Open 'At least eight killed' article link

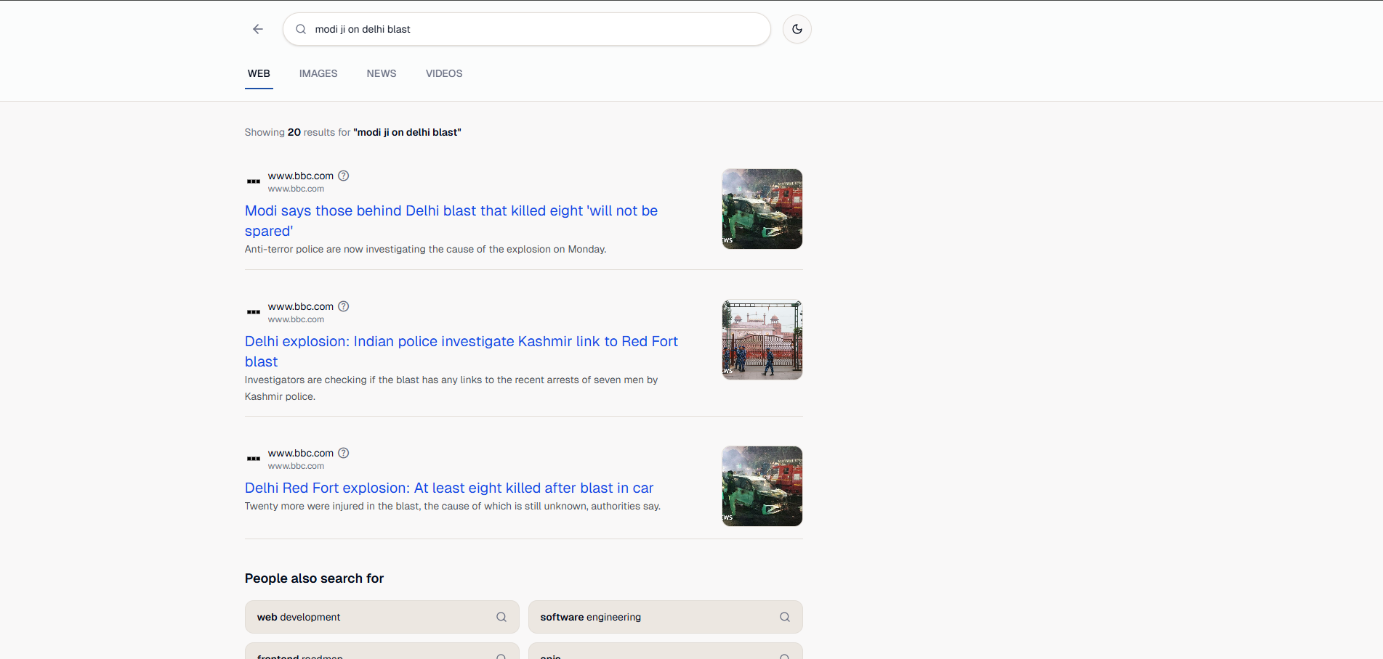[448, 488]
